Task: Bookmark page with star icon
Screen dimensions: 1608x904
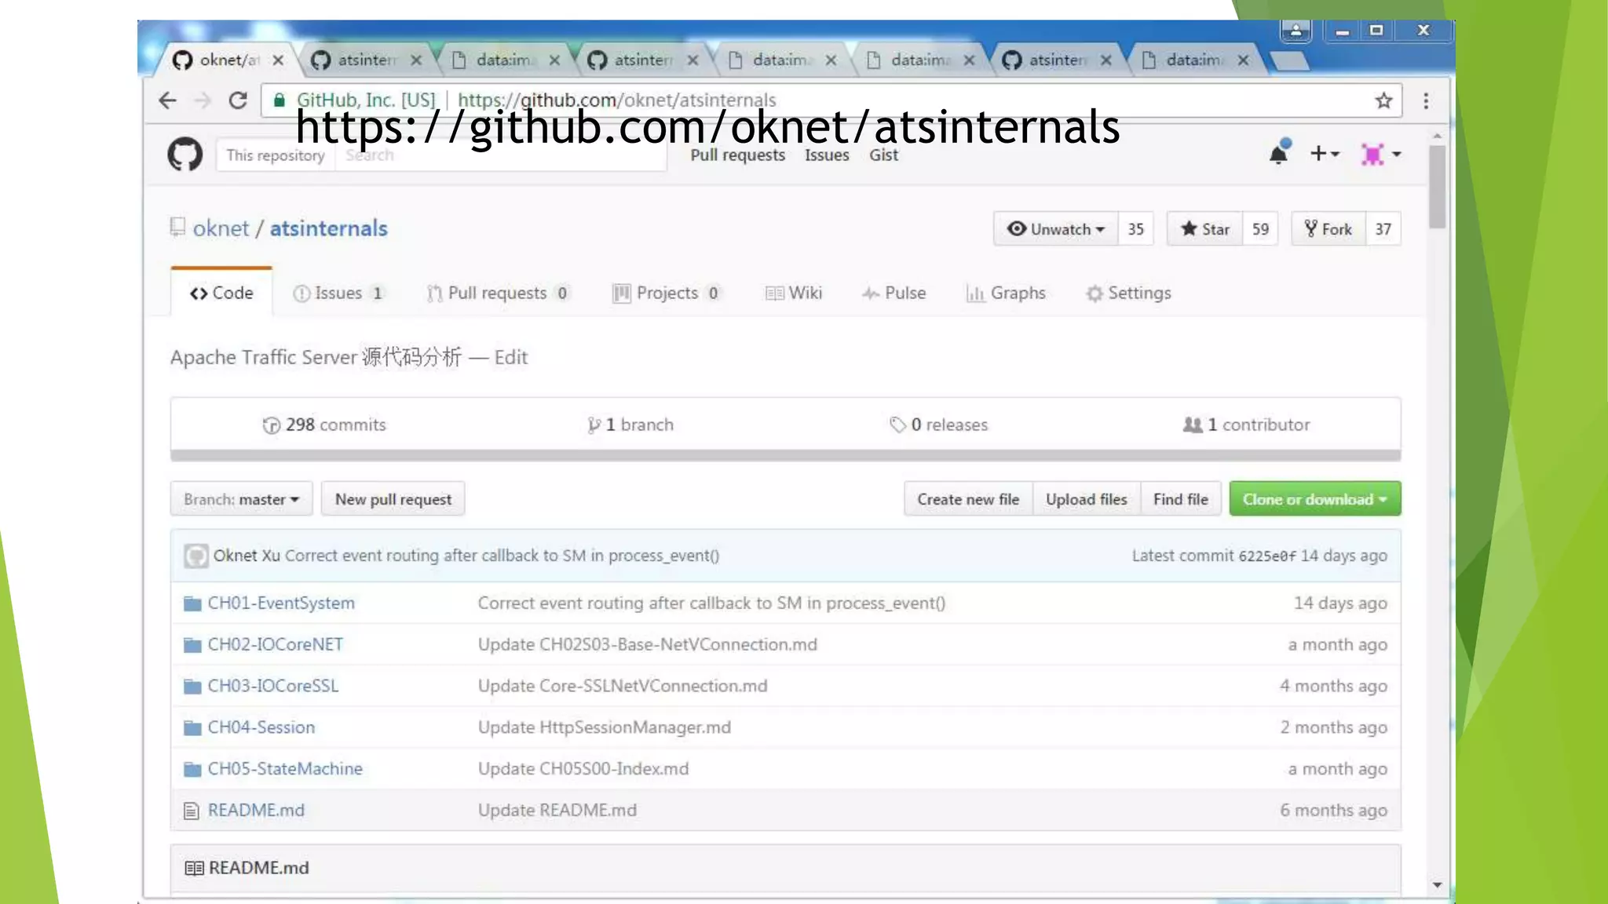Action: (x=1383, y=100)
